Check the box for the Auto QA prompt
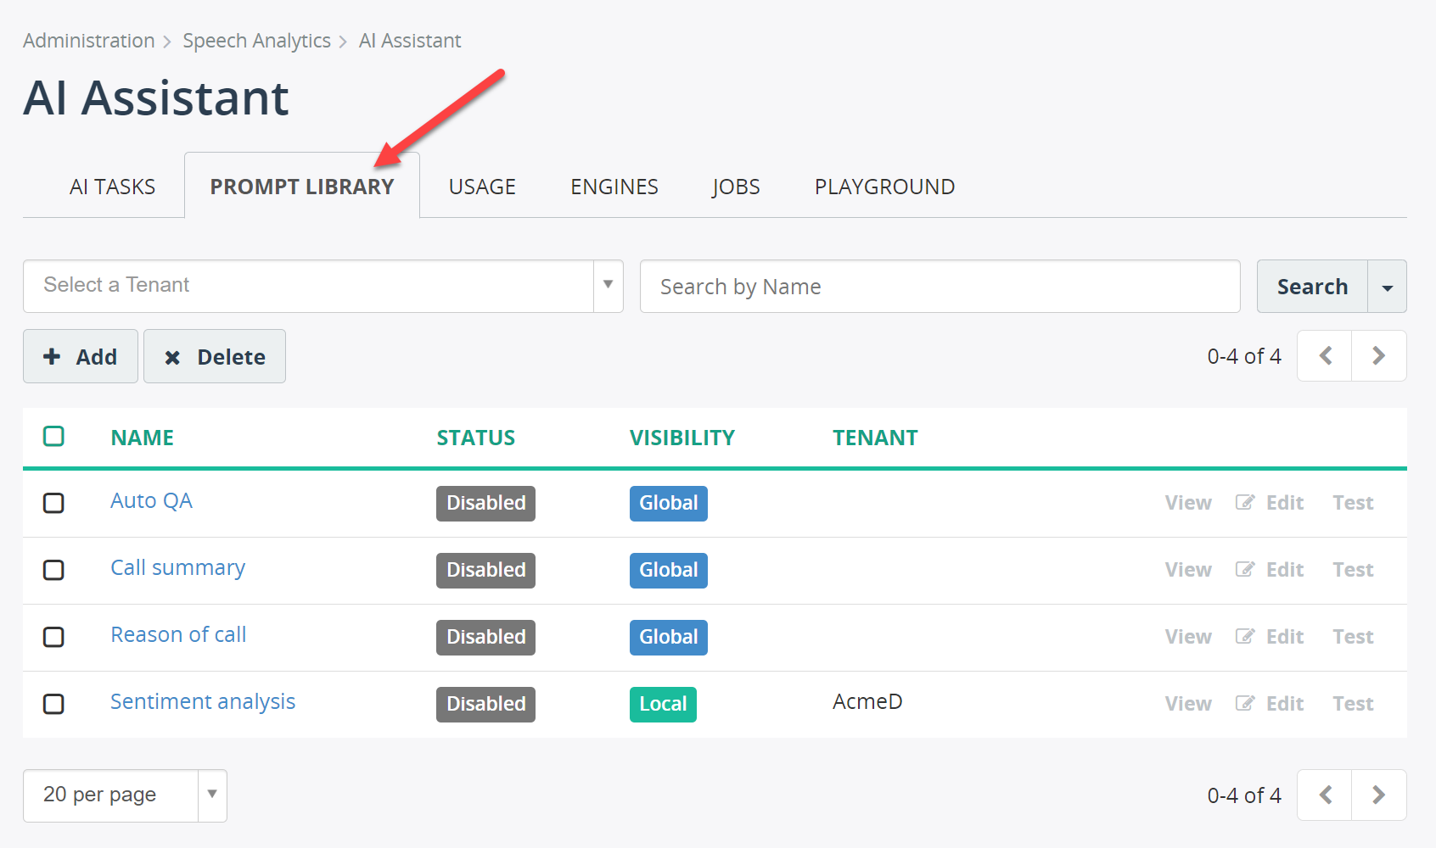 [53, 503]
